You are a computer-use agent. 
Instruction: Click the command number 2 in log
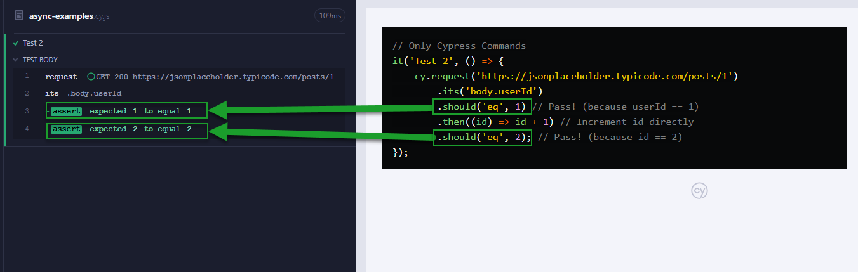(27, 94)
